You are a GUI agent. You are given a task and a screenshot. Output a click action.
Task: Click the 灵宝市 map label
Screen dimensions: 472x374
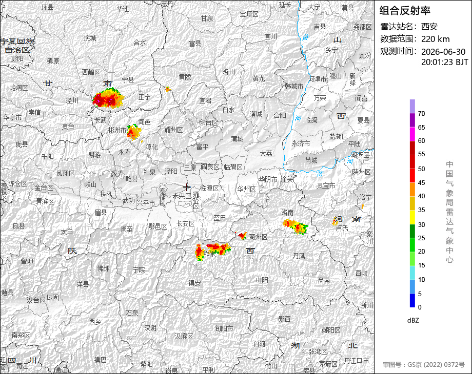click(326, 185)
